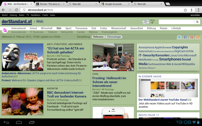202x126 pixels.
Task: Close the Review: The story tab
Action: click(63, 4)
